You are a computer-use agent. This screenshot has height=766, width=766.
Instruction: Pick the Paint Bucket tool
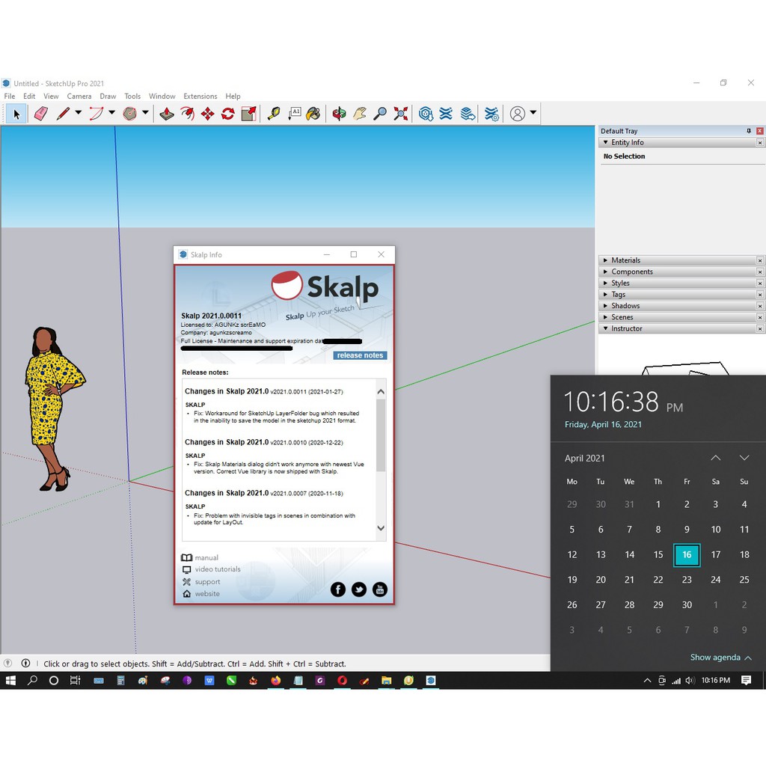[313, 113]
